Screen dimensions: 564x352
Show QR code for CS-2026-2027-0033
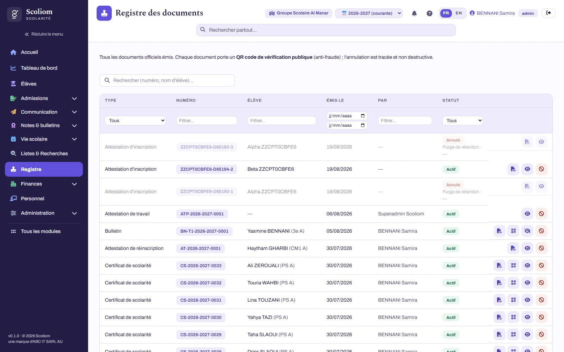tap(513, 265)
